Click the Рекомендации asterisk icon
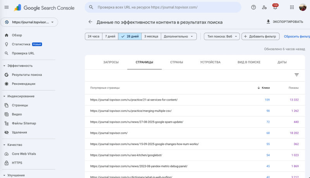This screenshot has height=178, width=310. point(7,84)
